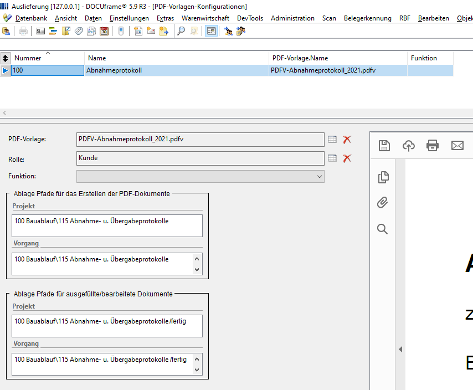The width and height of the screenshot is (473, 390).
Task: Click the Projekt path field ending in /fertig
Action: tap(107, 326)
